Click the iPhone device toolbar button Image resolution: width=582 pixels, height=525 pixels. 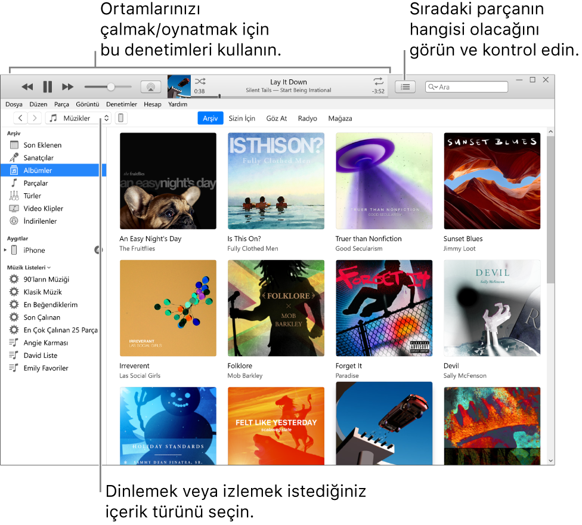point(120,118)
